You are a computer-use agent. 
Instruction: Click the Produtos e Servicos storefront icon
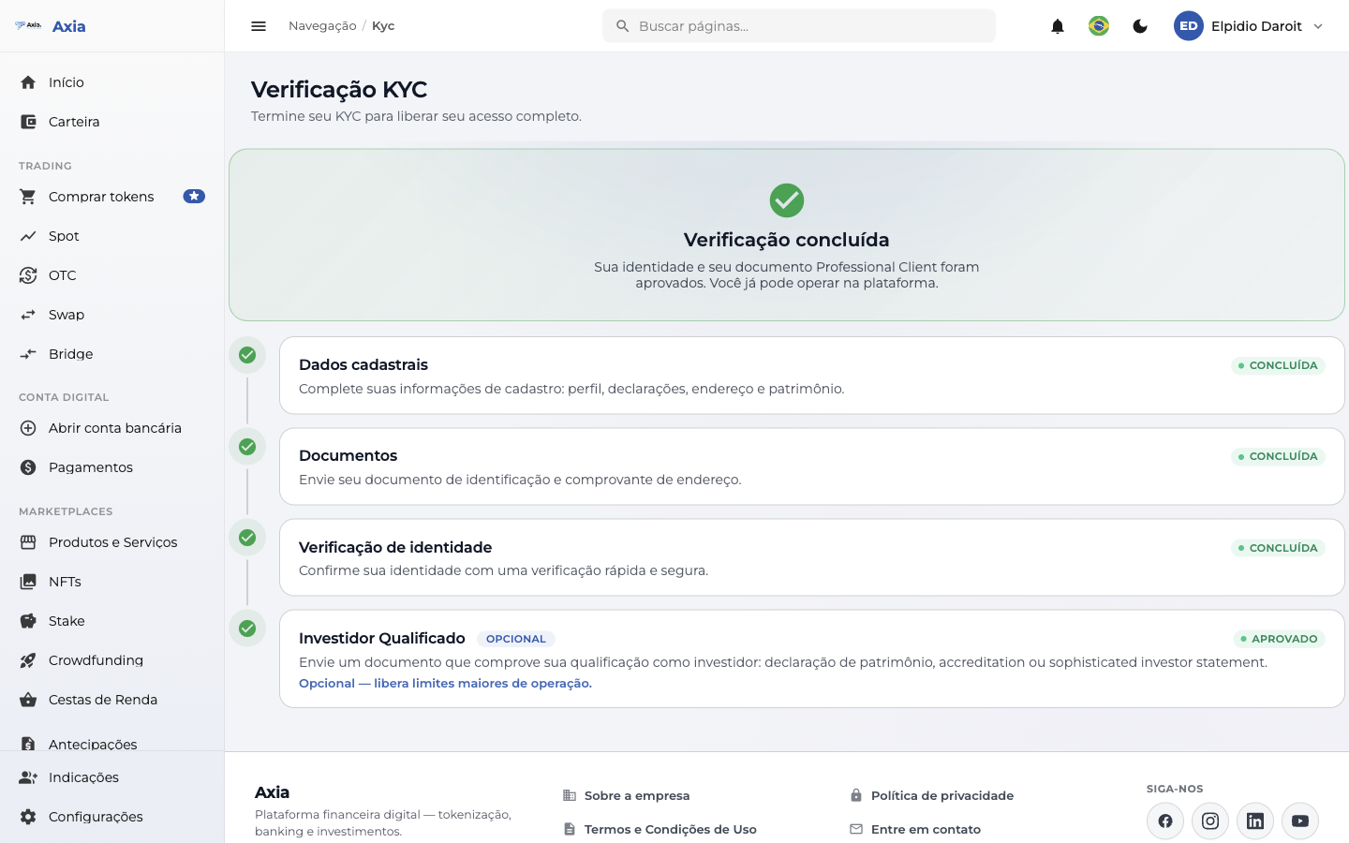[x=28, y=542]
